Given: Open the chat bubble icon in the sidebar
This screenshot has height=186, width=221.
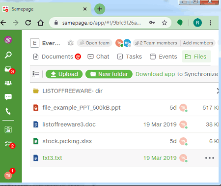Looking at the screenshot, I should (8, 97).
